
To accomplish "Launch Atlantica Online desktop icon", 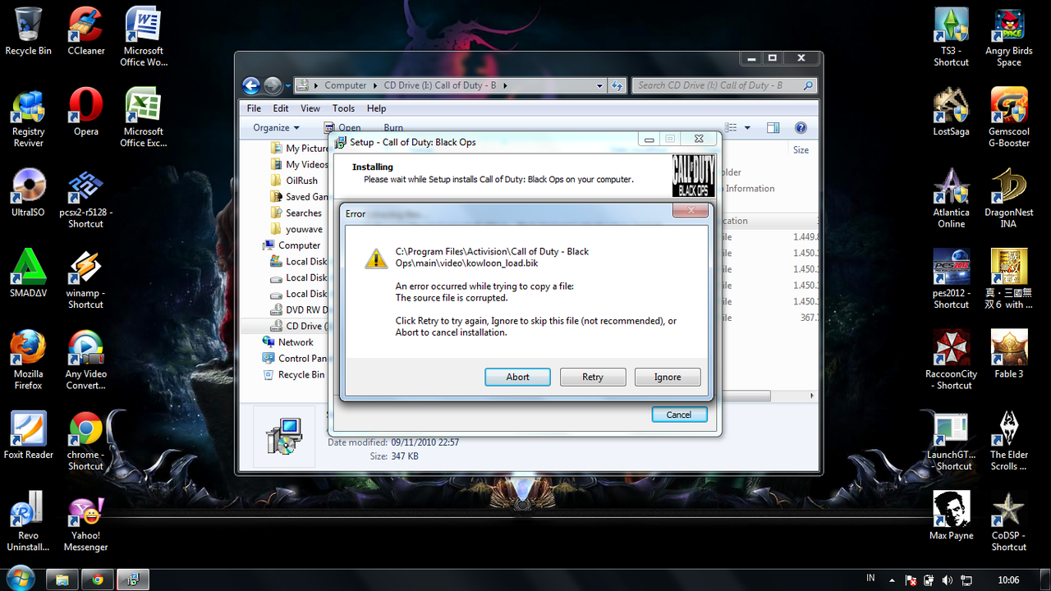I will tap(951, 198).
